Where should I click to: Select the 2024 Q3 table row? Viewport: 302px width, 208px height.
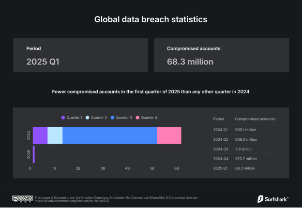click(245, 149)
